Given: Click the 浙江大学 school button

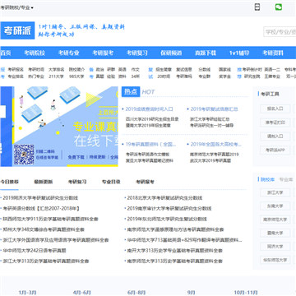Looking at the screenshot, I should (275, 192).
